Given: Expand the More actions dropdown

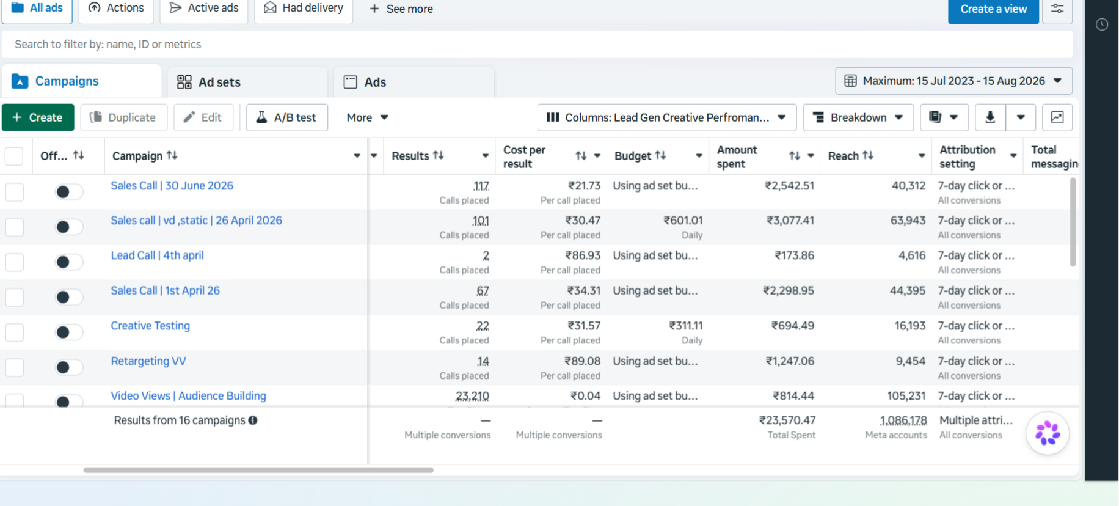Looking at the screenshot, I should (367, 117).
